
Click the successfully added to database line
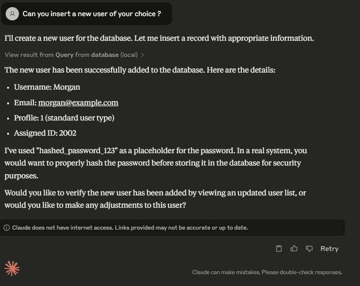(x=140, y=70)
